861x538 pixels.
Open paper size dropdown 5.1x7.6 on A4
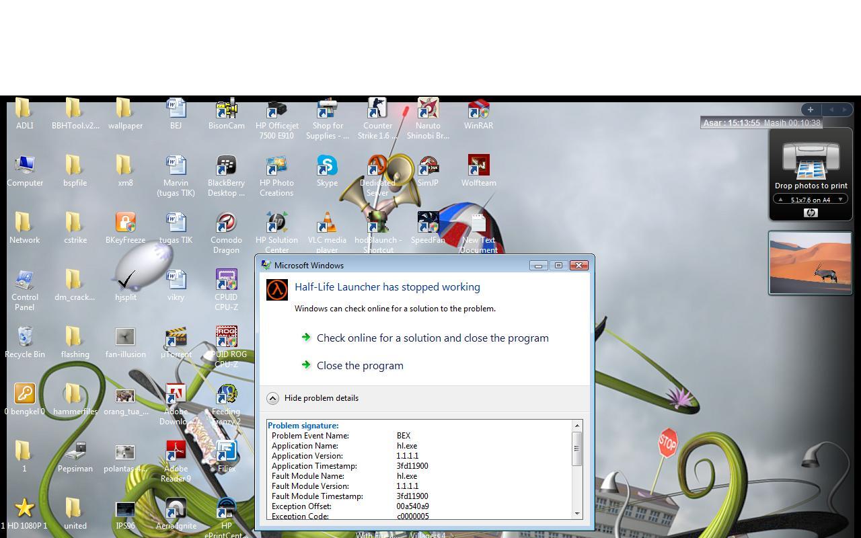pos(810,200)
